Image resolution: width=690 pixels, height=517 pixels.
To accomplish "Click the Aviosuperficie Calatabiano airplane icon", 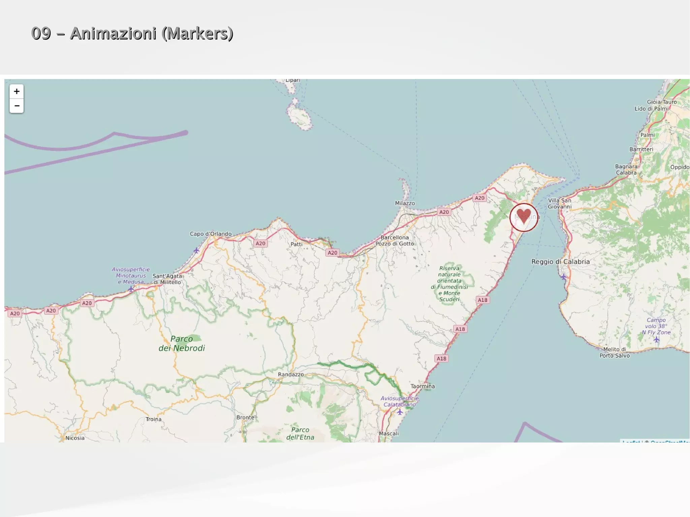I will [x=400, y=412].
